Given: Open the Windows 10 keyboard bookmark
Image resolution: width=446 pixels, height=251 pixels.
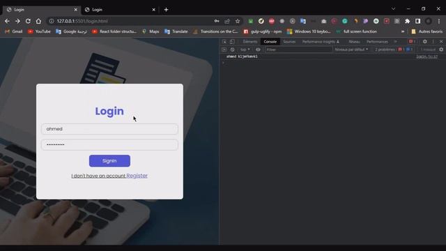Looking at the screenshot, I should 309,31.
